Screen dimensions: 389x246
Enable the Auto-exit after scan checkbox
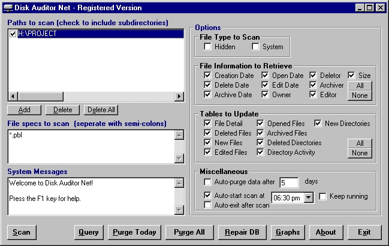[x=207, y=205]
